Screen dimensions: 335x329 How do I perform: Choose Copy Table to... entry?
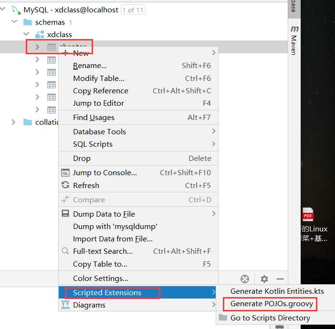[x=138, y=264]
